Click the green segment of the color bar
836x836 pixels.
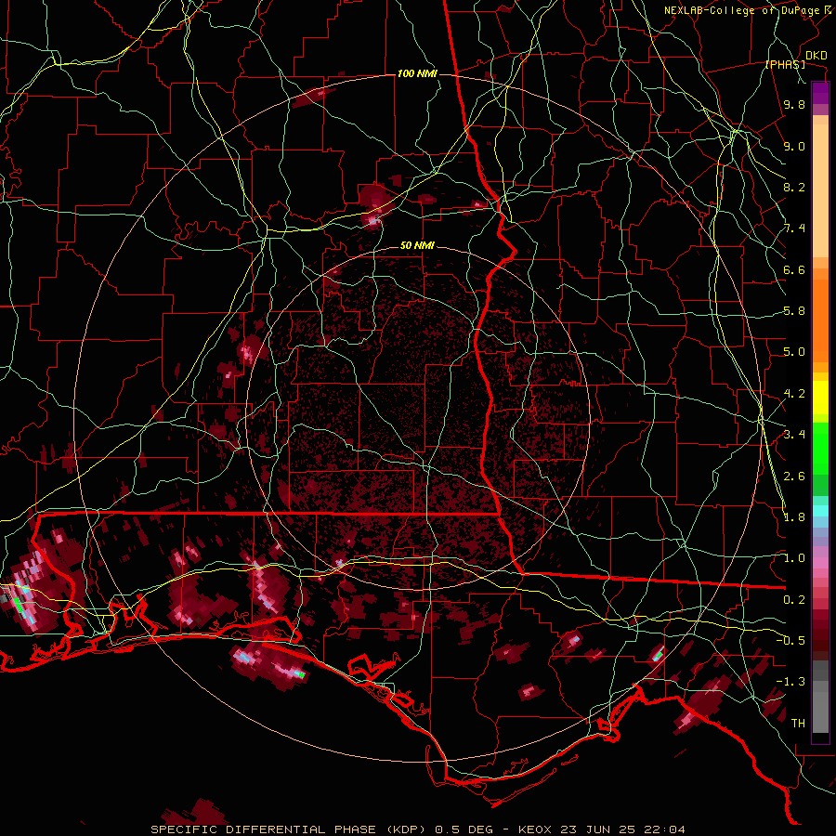820,449
